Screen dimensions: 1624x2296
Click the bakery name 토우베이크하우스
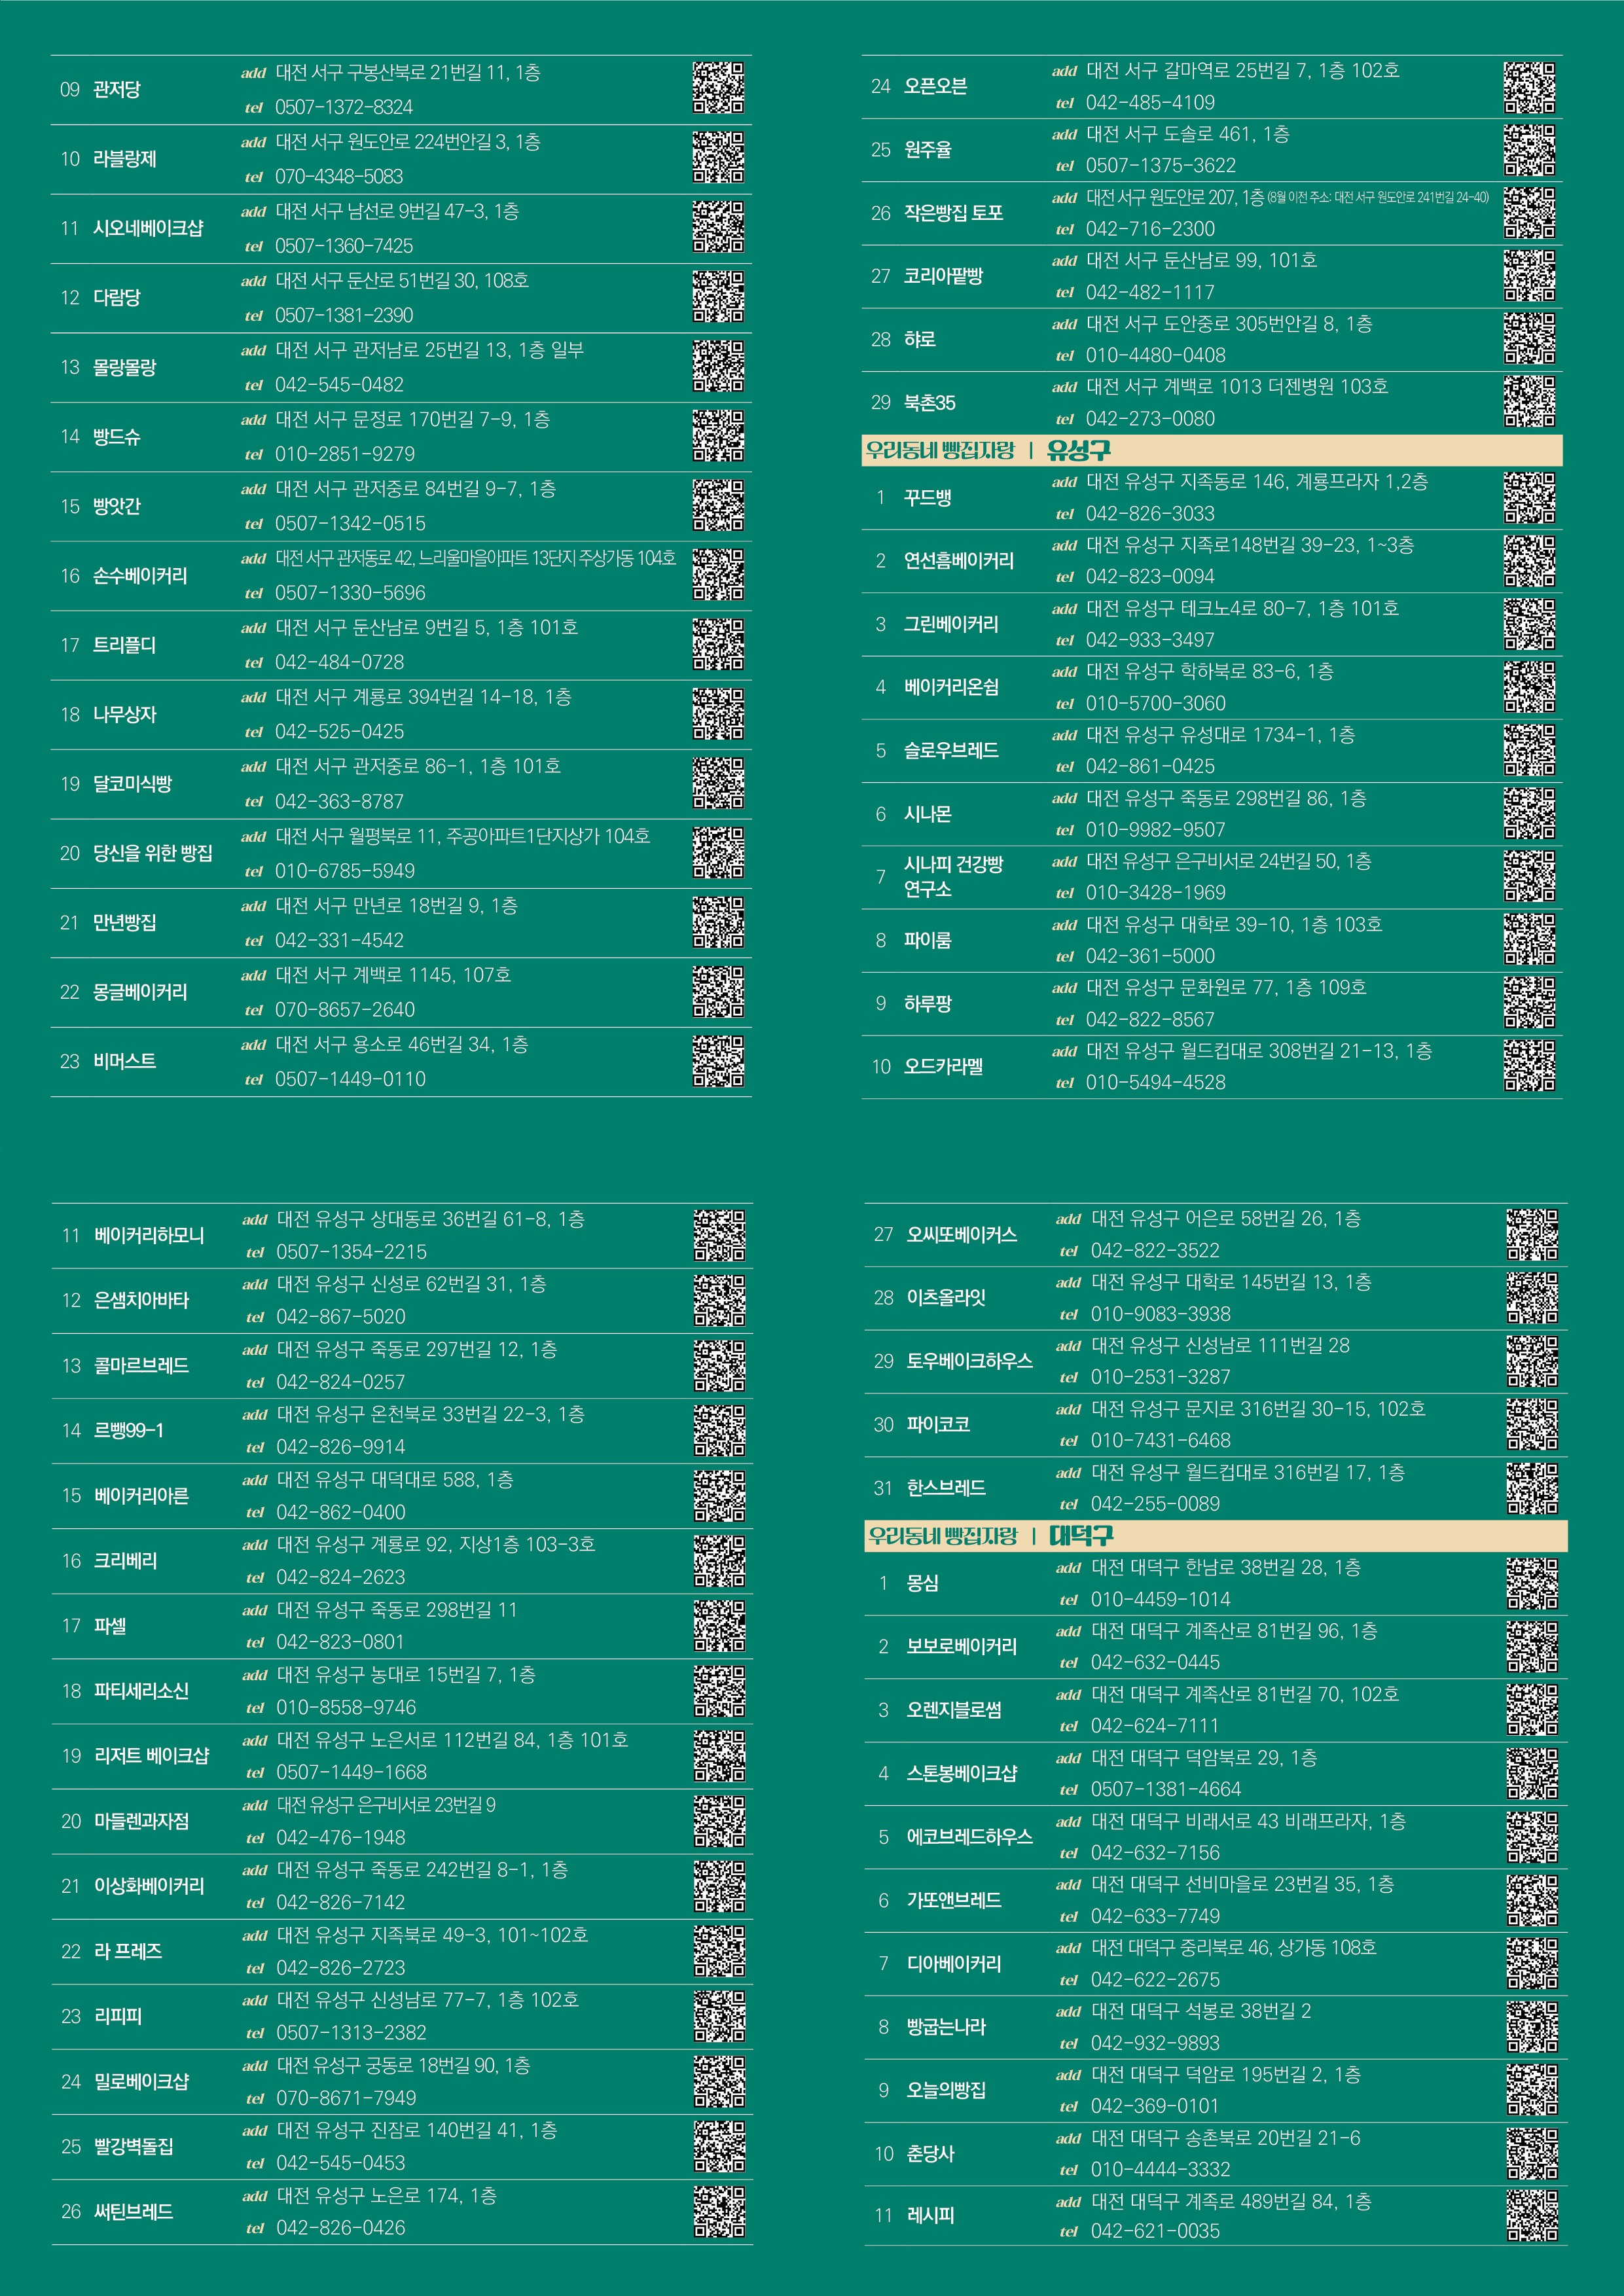969,1361
